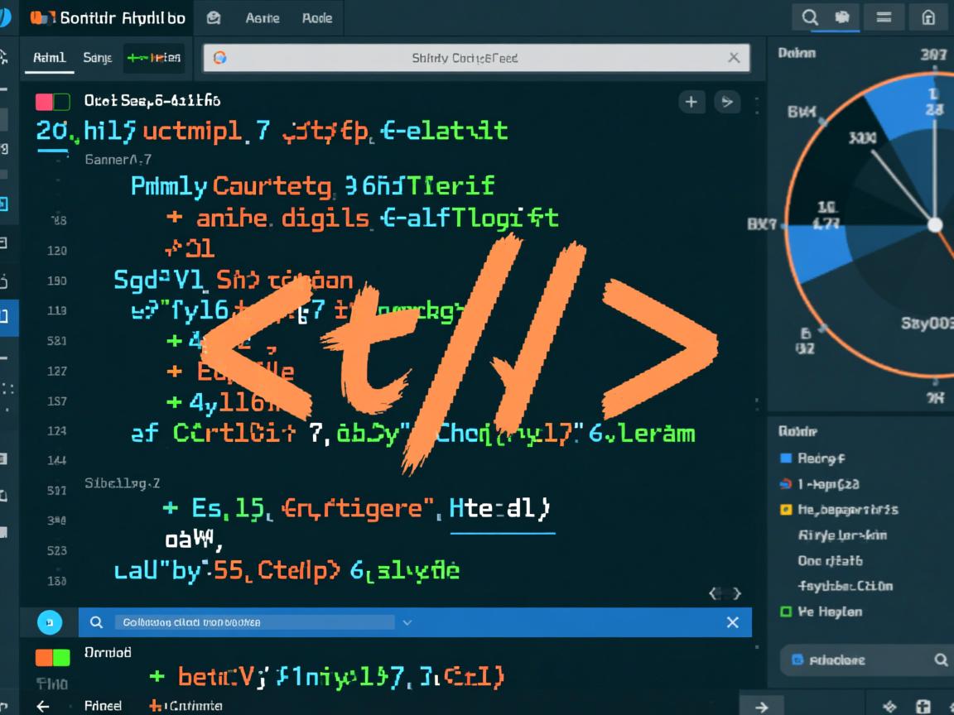Click the diamond icon in the bottom-right status bar
The image size is (954, 715).
point(888,708)
